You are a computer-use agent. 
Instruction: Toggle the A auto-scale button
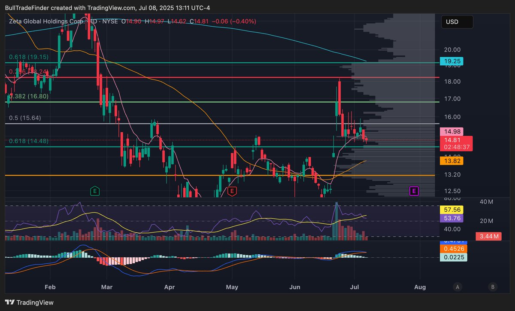coord(458,287)
